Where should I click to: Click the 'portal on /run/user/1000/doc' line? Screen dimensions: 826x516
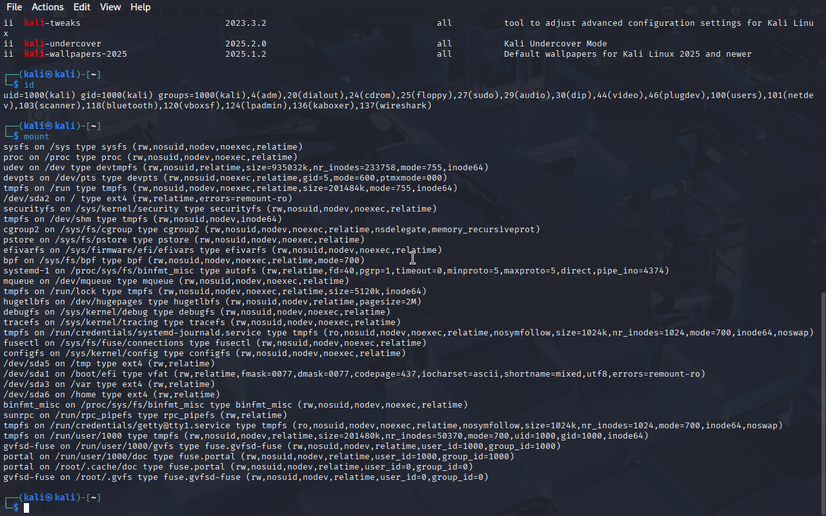pyautogui.click(x=259, y=456)
